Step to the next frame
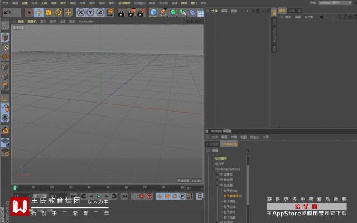The width and height of the screenshot is (357, 223). click(x=107, y=196)
